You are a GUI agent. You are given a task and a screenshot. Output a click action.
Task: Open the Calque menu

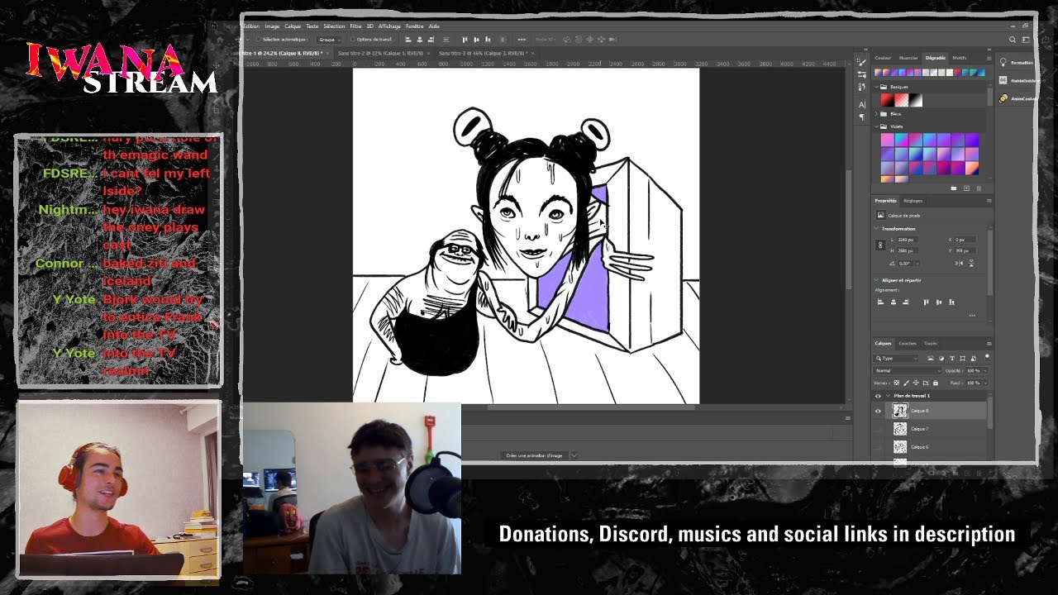pos(293,26)
